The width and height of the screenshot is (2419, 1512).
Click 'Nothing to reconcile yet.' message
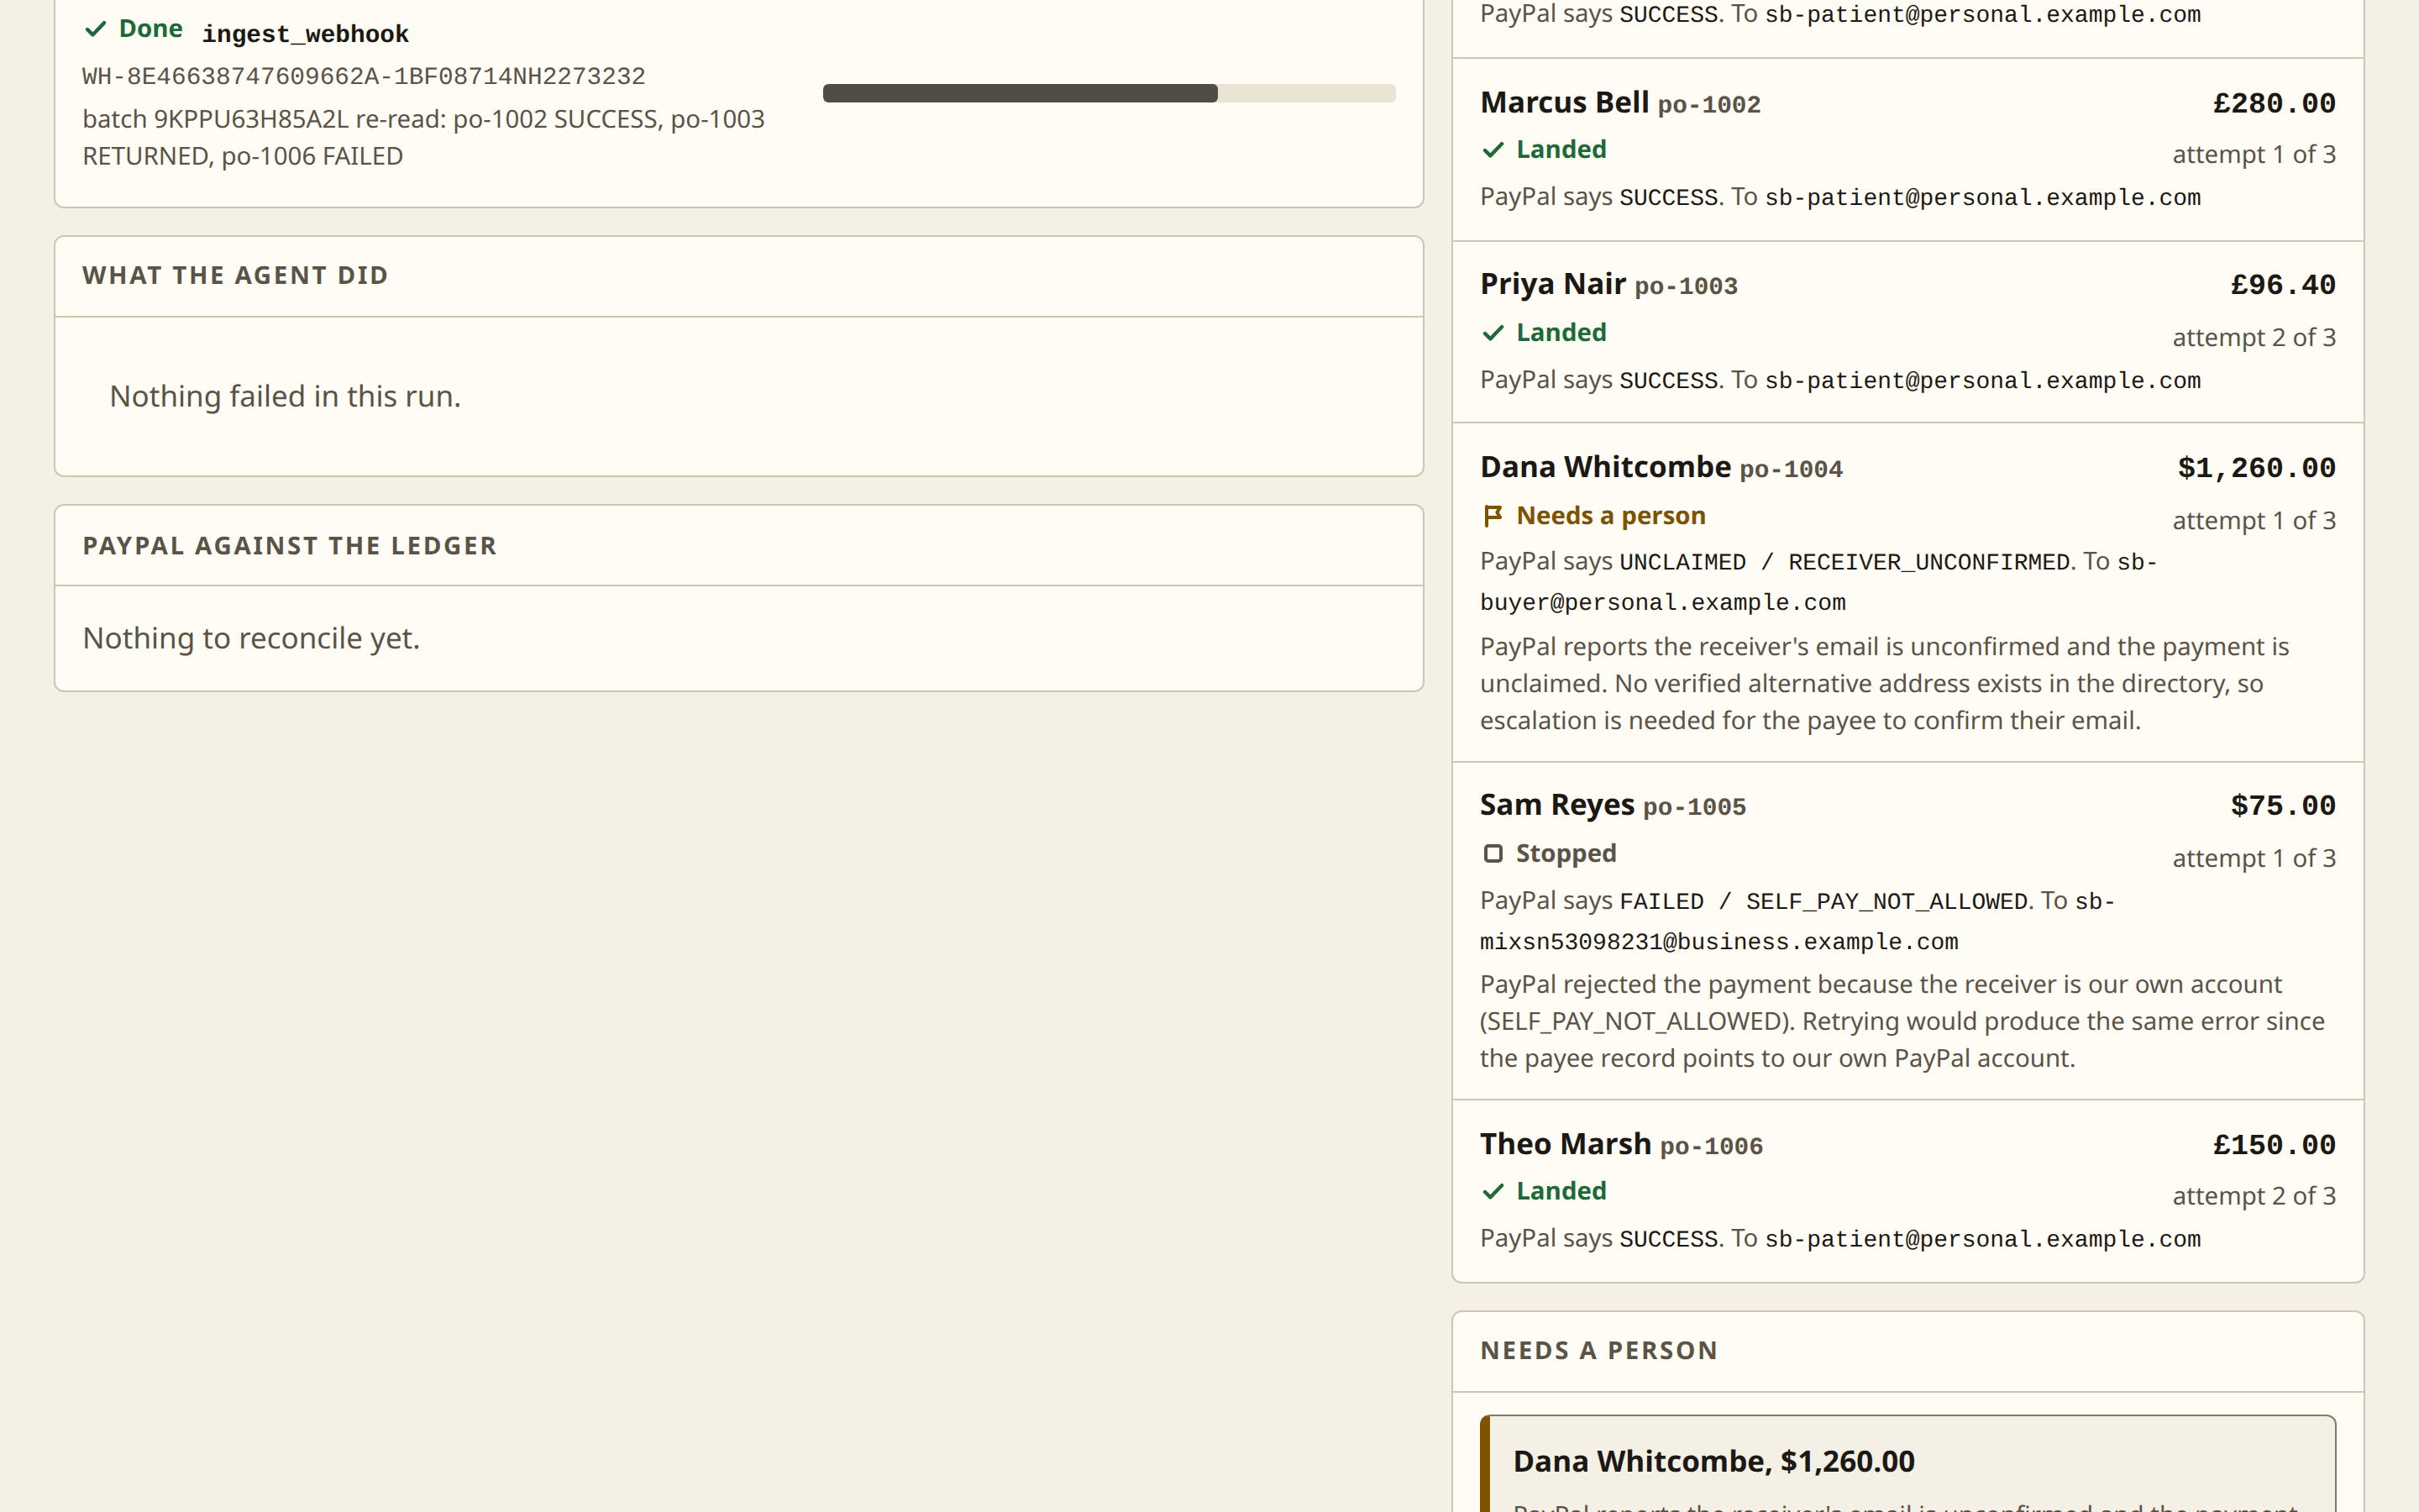pos(251,638)
